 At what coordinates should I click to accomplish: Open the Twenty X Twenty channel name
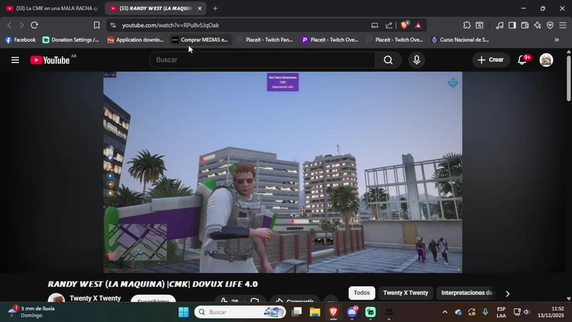coord(95,298)
